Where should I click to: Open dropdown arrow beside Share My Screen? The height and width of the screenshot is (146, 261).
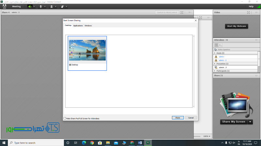[250, 122]
